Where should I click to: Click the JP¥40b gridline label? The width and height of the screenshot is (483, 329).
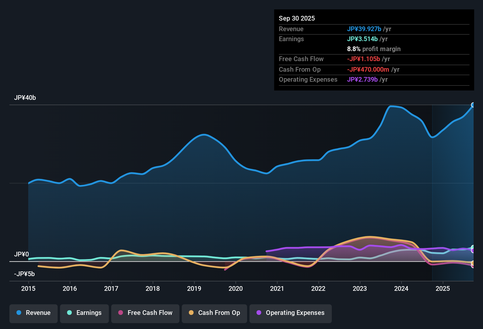[x=25, y=98]
